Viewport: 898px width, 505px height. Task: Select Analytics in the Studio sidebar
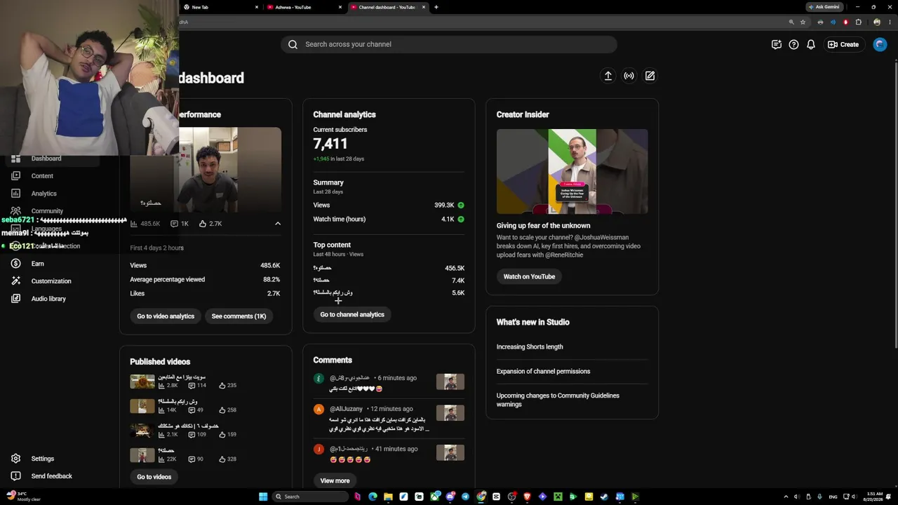point(43,194)
